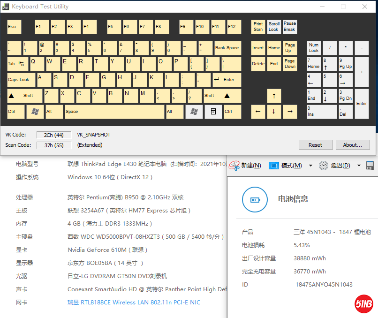This screenshot has height=318, width=378.
Task: Click the Snipping Tool Delay clock icon
Action: [323, 166]
